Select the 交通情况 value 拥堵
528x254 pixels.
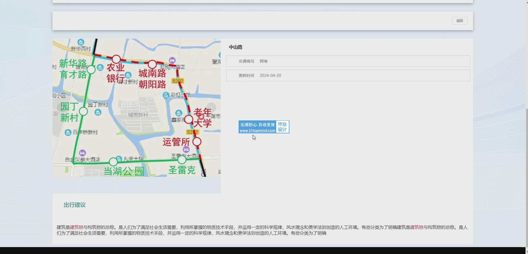(263, 61)
